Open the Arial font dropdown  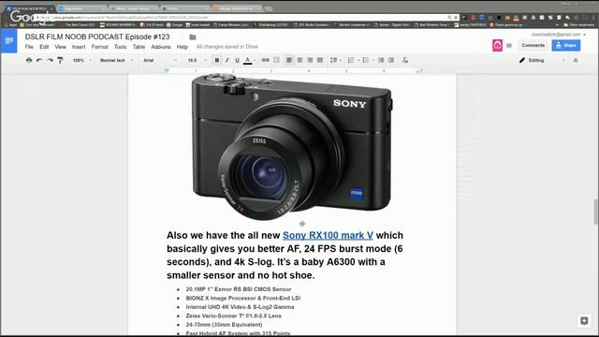[160, 60]
